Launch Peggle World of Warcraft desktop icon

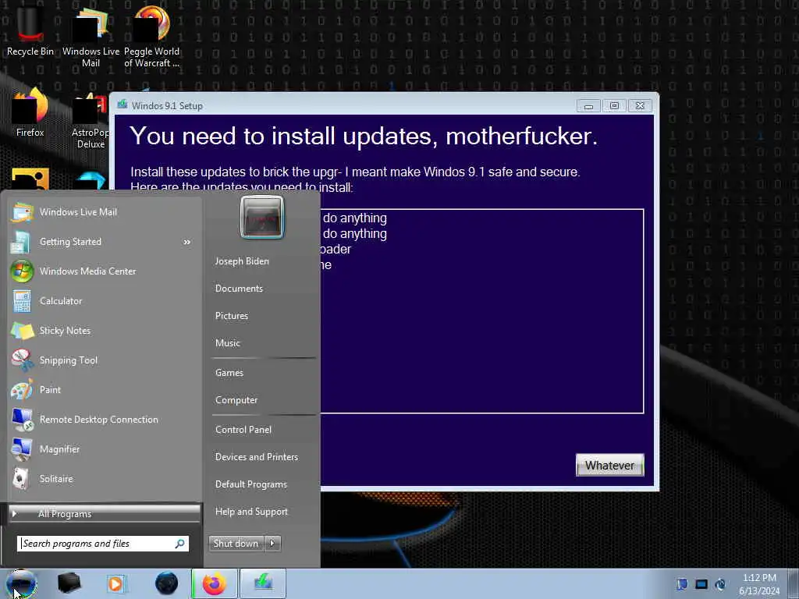coord(151,36)
